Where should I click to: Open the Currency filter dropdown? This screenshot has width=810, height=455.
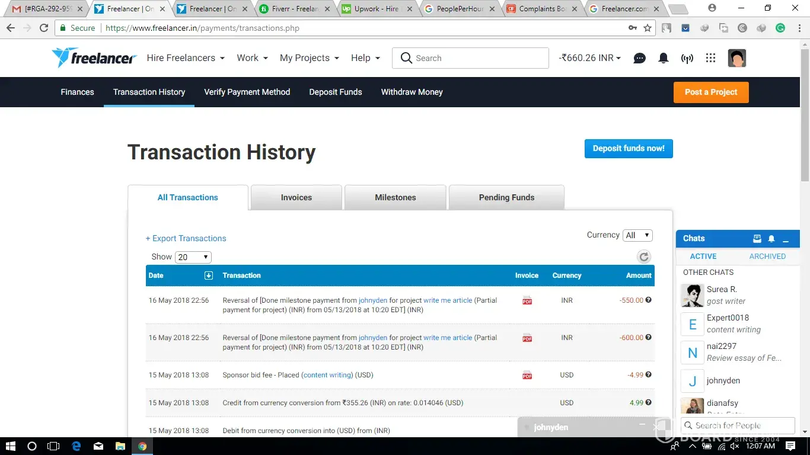click(637, 235)
